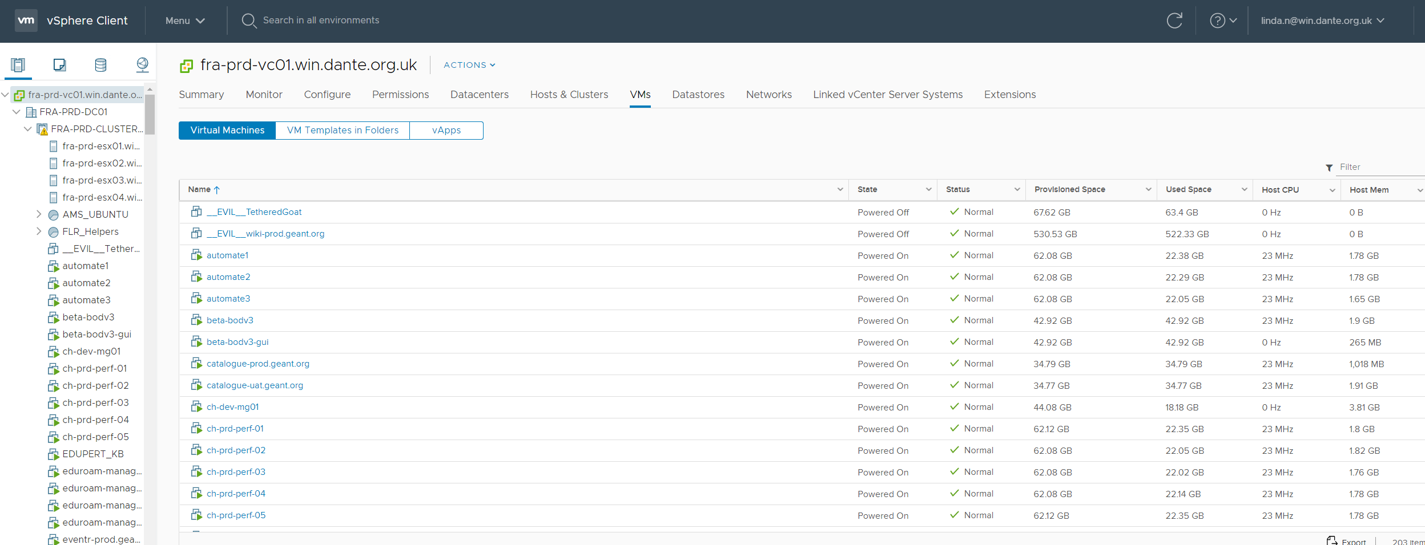Open the linda.n user account dropdown
1425x545 pixels.
tap(1322, 21)
